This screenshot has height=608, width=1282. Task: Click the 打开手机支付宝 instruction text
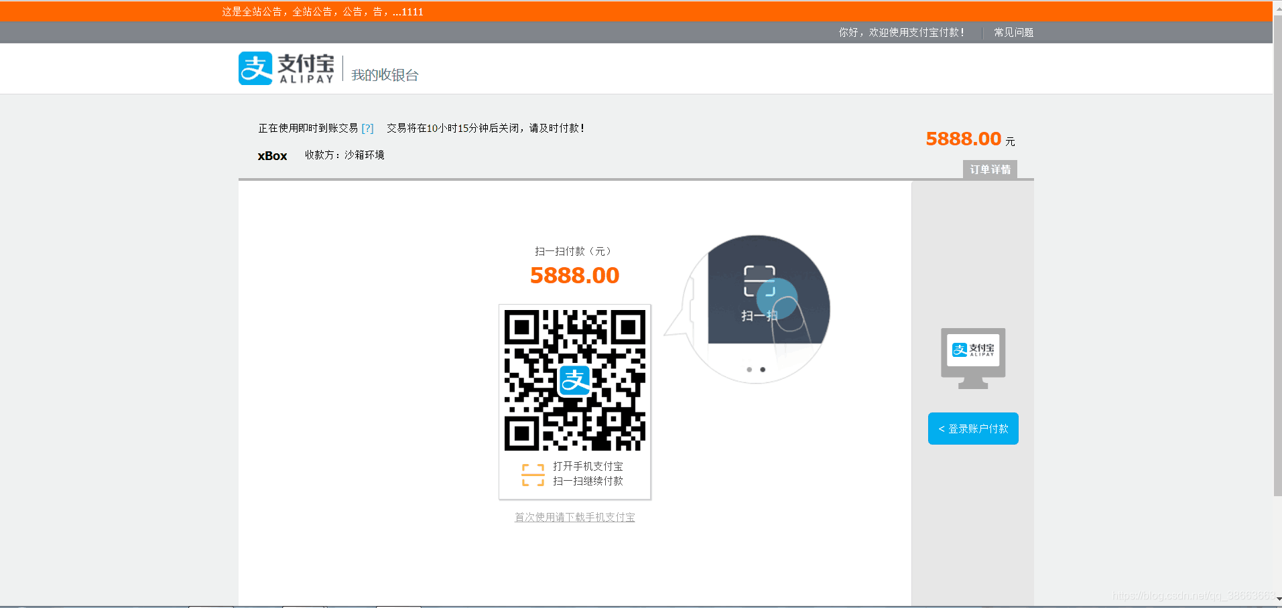click(x=588, y=466)
